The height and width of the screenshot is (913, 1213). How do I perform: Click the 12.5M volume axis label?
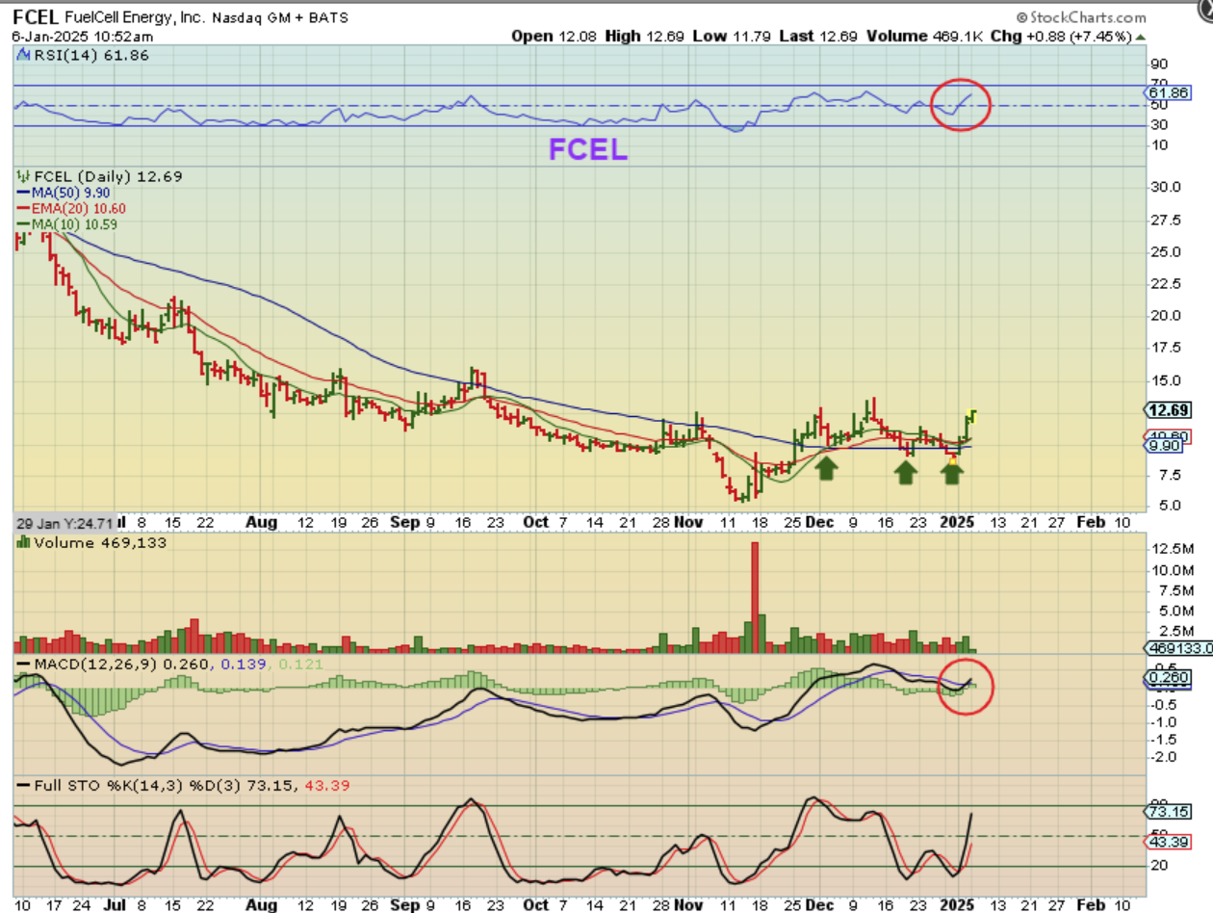[x=1173, y=548]
